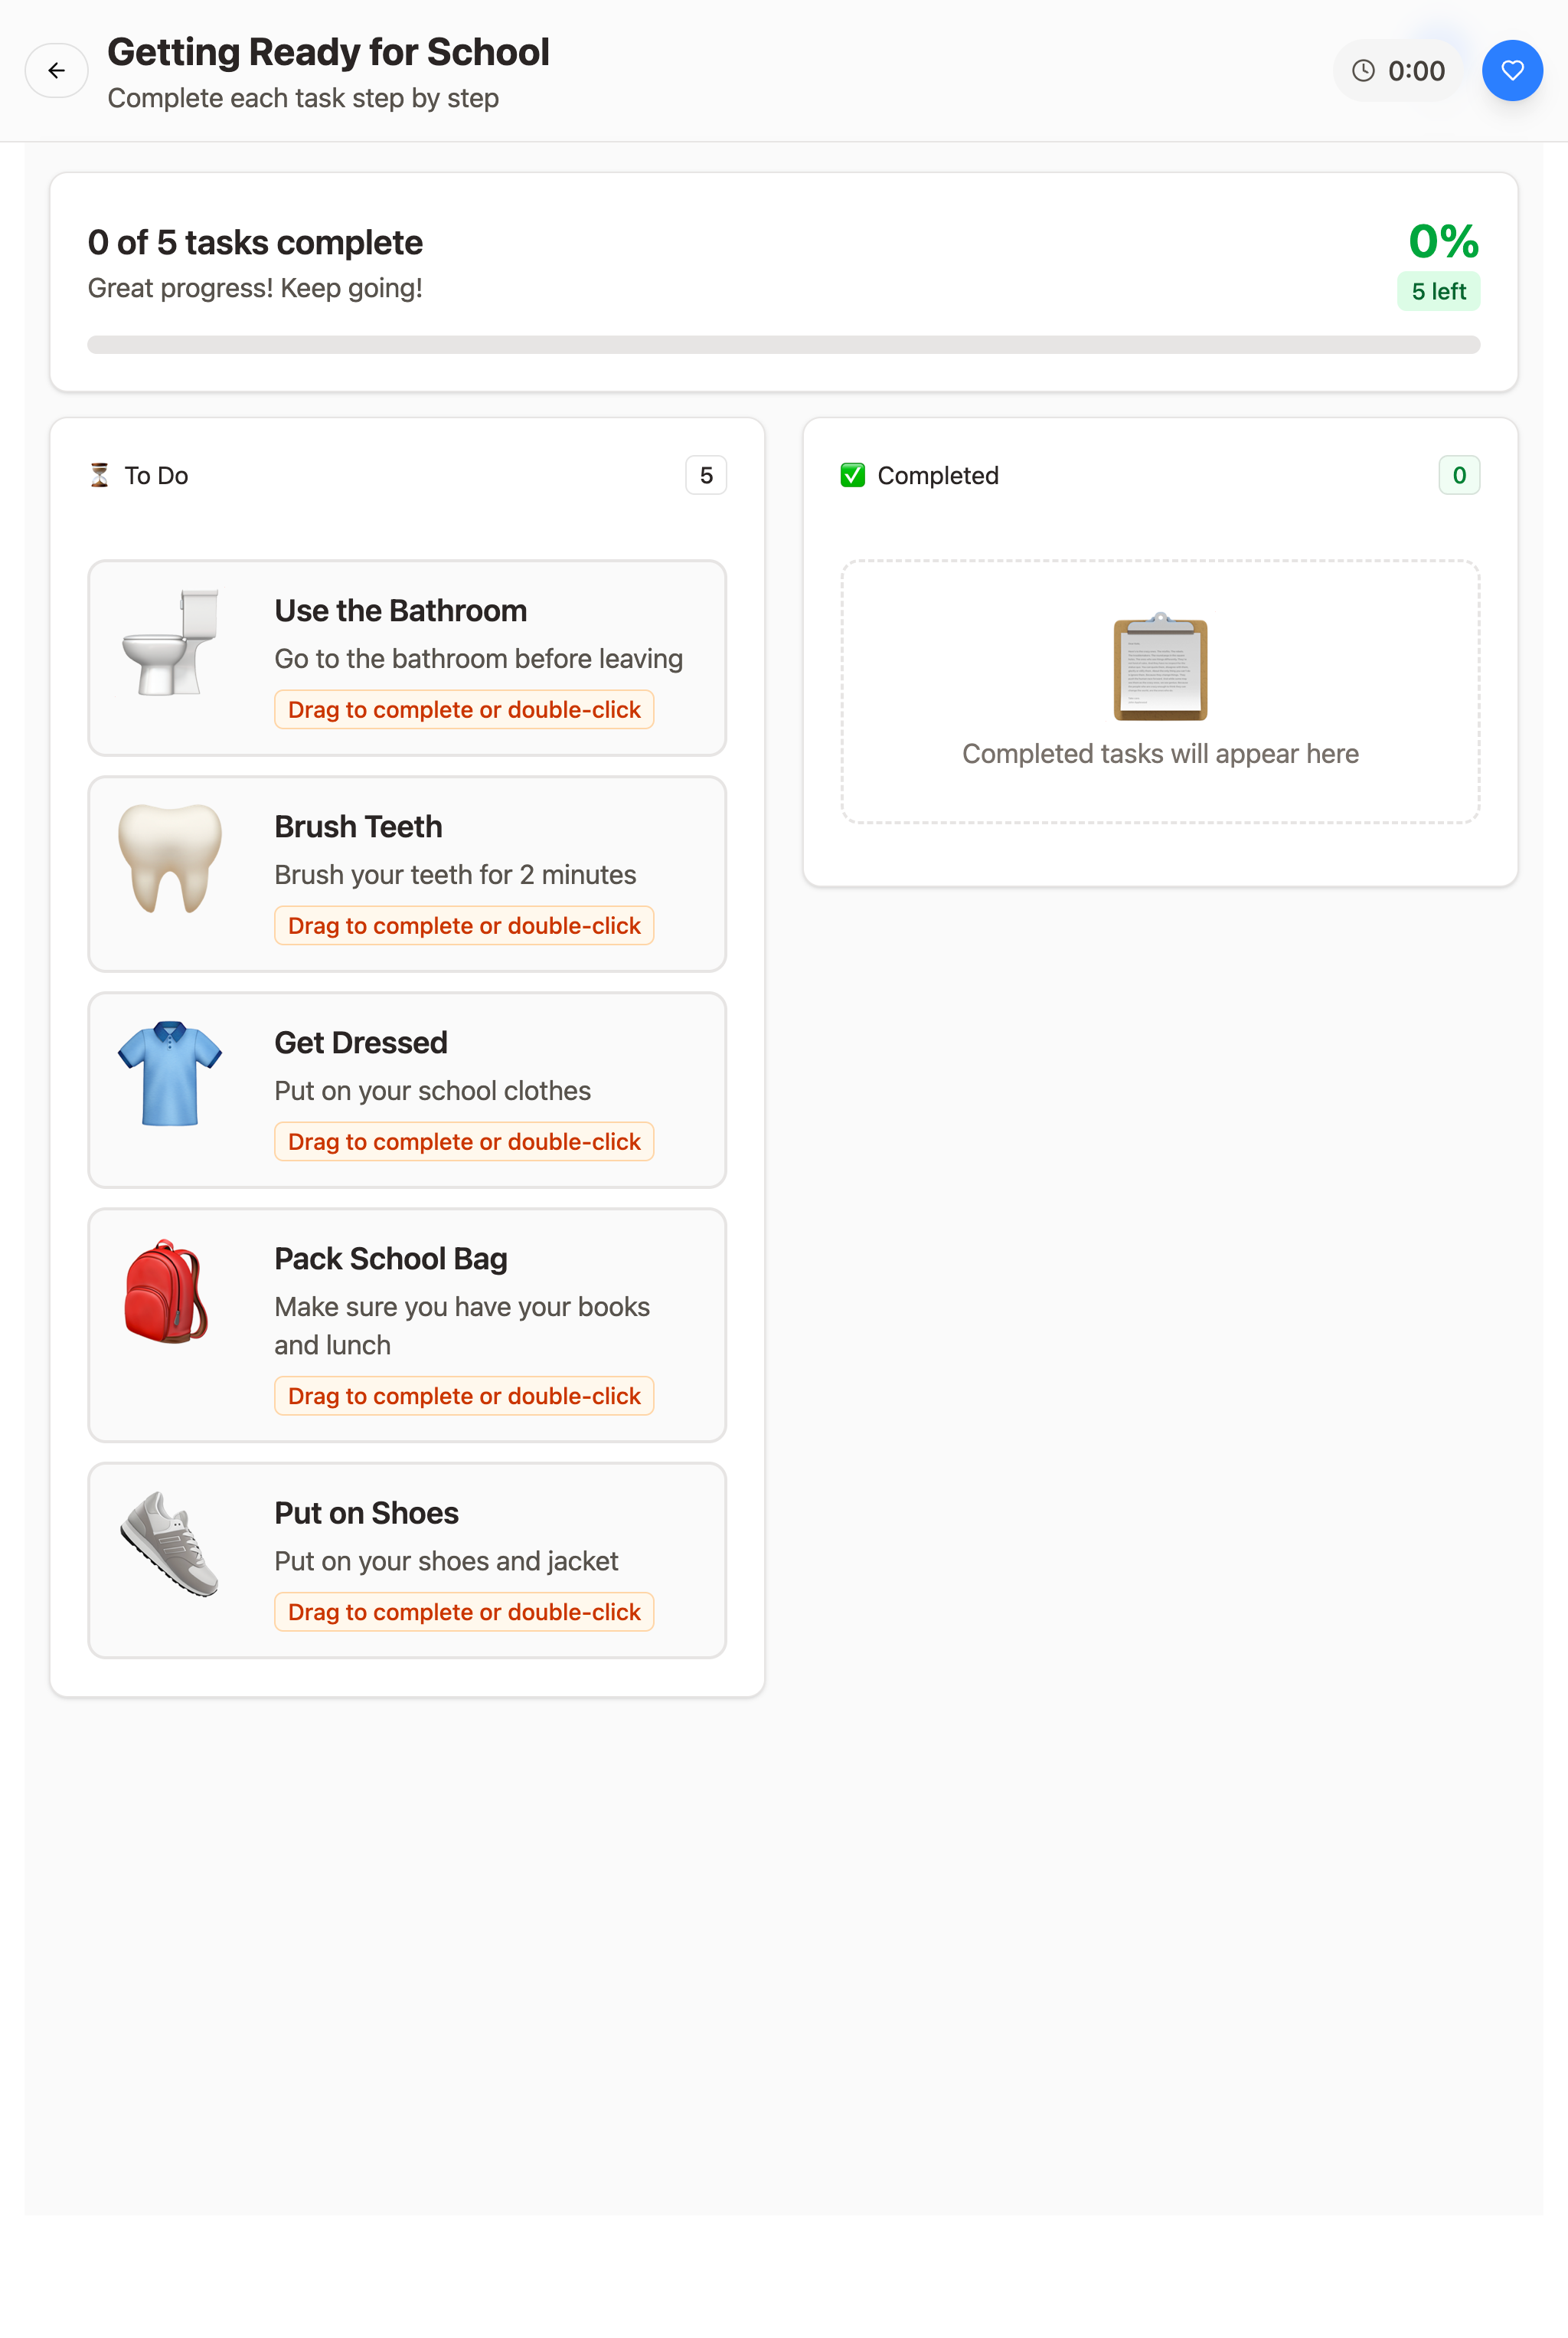Click the back arrow to leave Getting Ready for School
The image size is (1568, 2338).
[56, 70]
